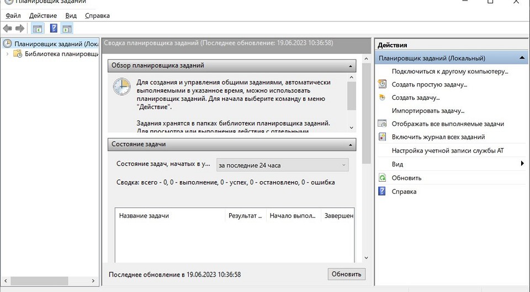Click Подключиться к другому компьютеру action
530x292 pixels.
coord(449,71)
